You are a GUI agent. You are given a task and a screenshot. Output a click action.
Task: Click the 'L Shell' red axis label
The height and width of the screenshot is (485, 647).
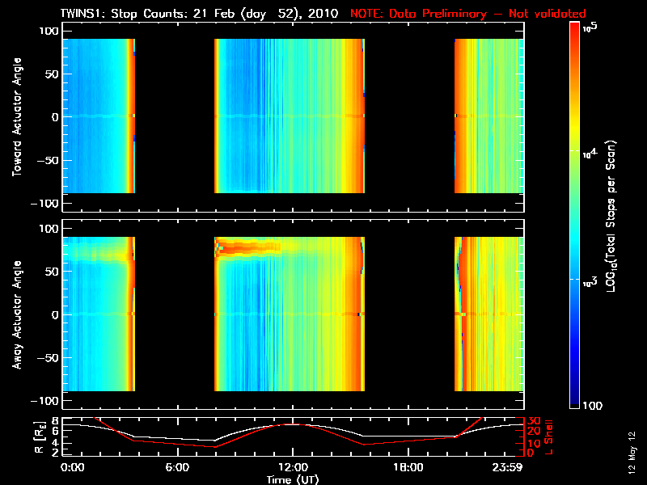click(x=548, y=437)
